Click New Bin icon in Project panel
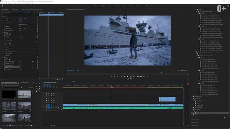Viewport: 230px width, 129px height. point(31,125)
